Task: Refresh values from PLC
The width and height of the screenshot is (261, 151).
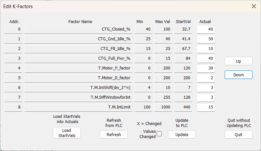Action: [114, 134]
